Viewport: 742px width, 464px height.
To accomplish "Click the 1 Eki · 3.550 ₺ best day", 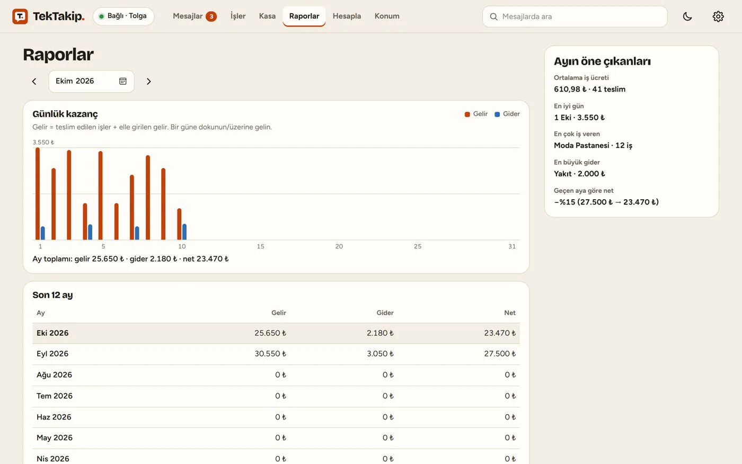I will (579, 118).
